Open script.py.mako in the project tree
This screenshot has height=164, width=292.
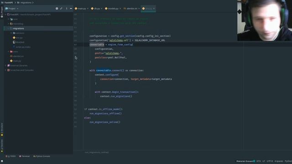tap(23, 47)
